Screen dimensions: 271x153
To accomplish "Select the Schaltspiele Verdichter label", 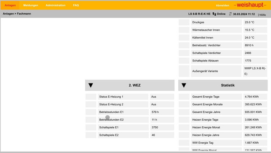I will click(x=207, y=53).
